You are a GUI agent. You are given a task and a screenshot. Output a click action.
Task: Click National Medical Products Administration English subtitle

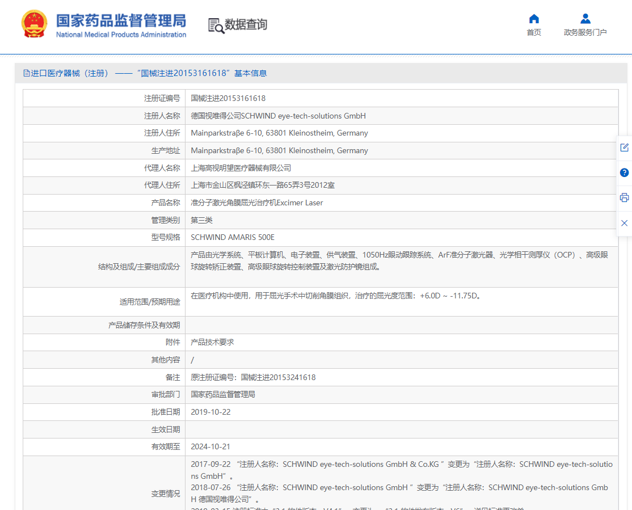coord(121,35)
